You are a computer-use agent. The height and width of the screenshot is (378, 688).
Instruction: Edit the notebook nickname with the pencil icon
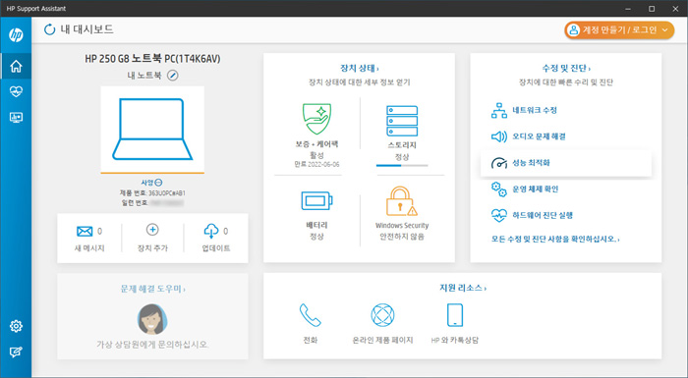point(173,76)
